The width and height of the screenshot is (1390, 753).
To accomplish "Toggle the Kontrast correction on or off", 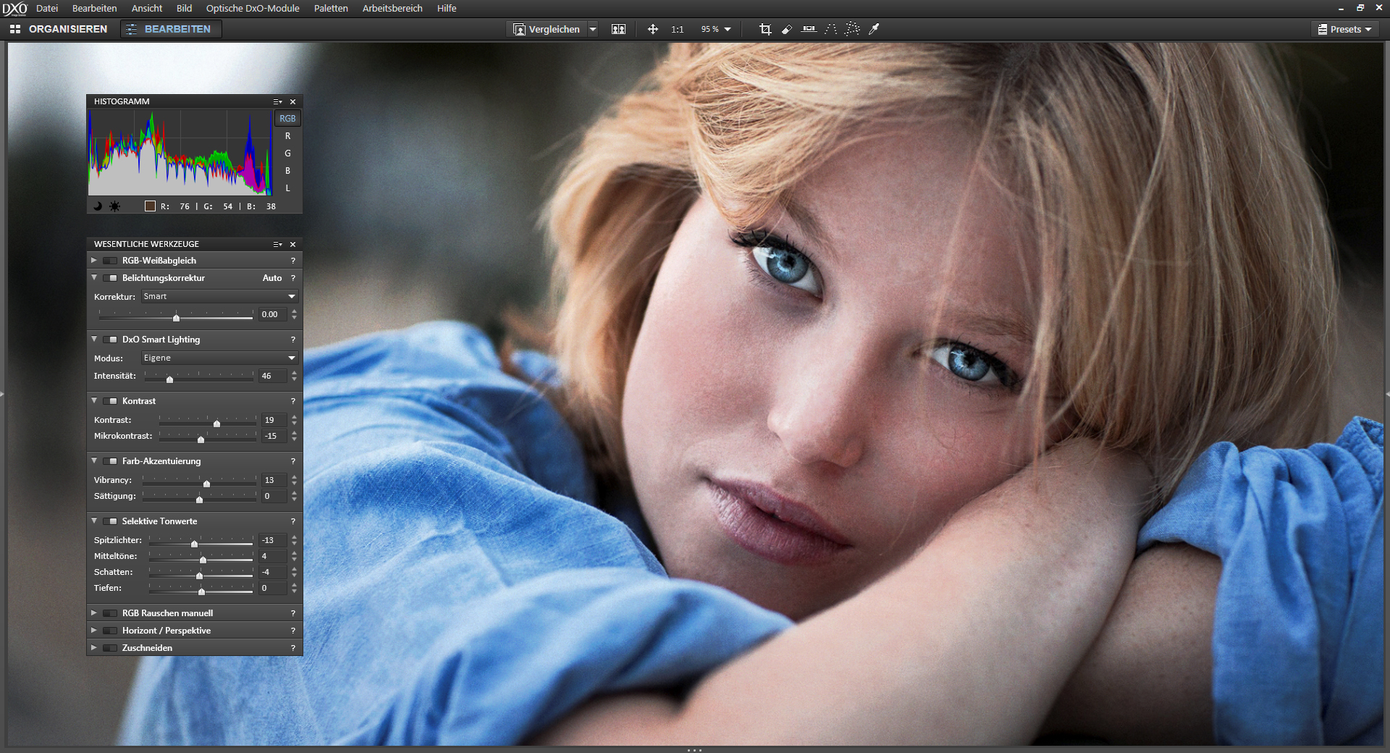I will 111,401.
